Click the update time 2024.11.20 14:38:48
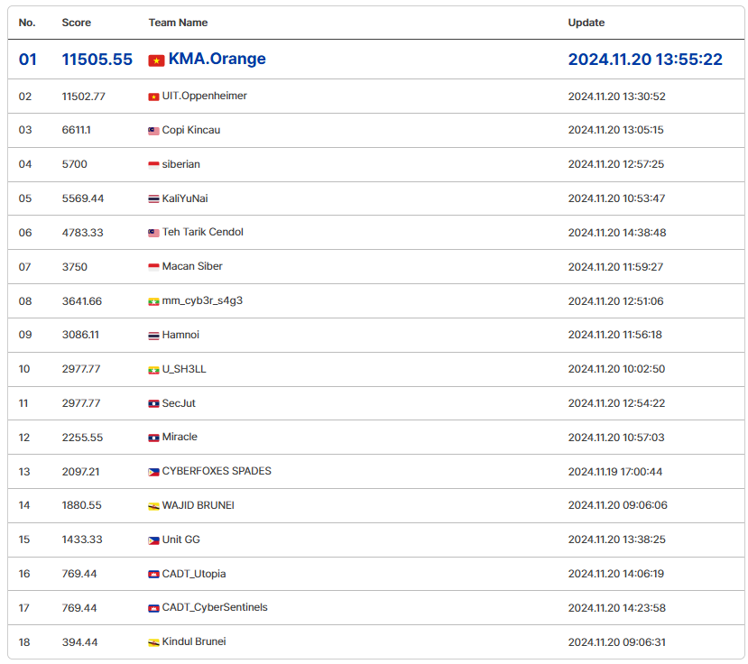 (x=617, y=233)
